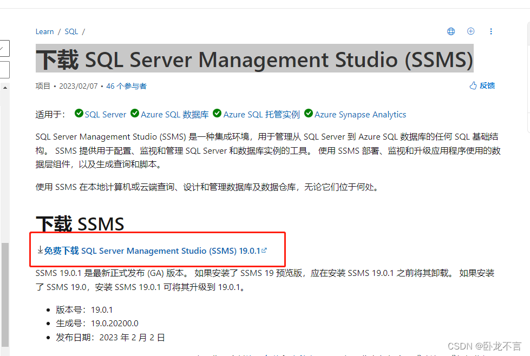Click the 适用于 label
530x356 pixels.
coord(50,115)
